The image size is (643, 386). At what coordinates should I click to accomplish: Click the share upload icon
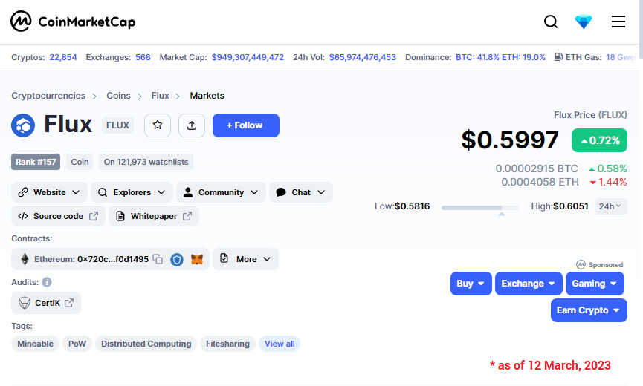(x=192, y=125)
